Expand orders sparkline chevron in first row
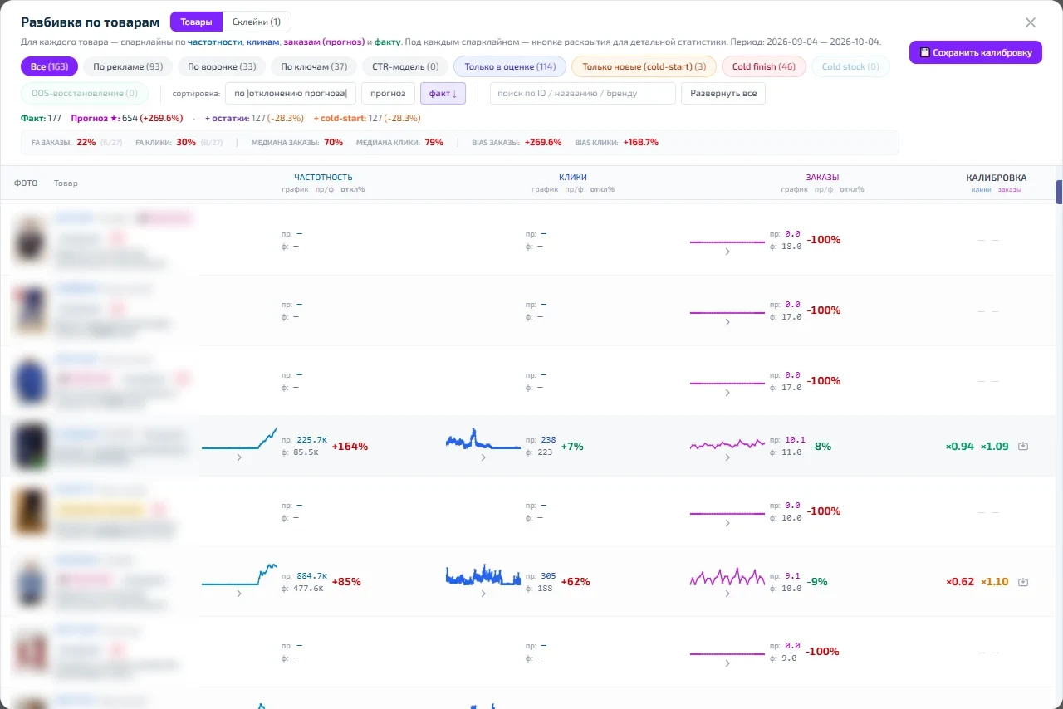 pos(727,252)
